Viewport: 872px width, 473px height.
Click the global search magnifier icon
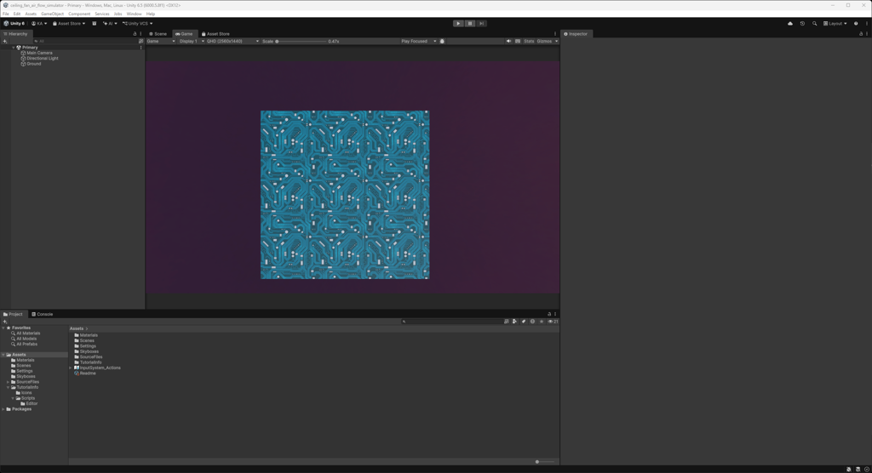[x=814, y=23]
